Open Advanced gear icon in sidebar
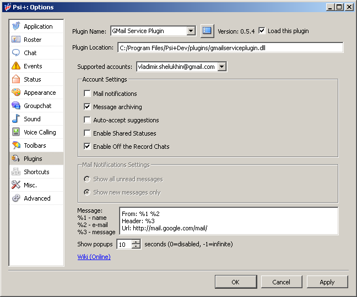This screenshot has width=357, height=297. [x=16, y=198]
